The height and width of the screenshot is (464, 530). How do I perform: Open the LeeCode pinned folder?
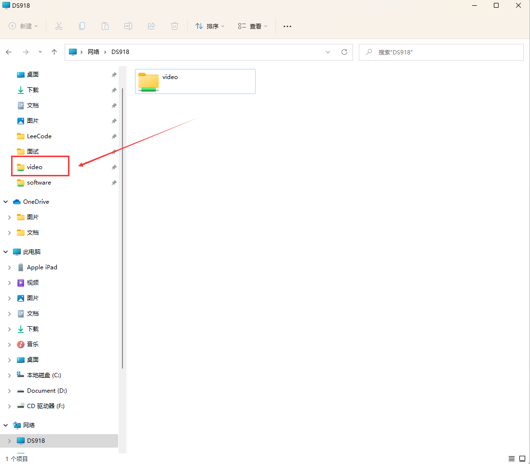(x=39, y=136)
